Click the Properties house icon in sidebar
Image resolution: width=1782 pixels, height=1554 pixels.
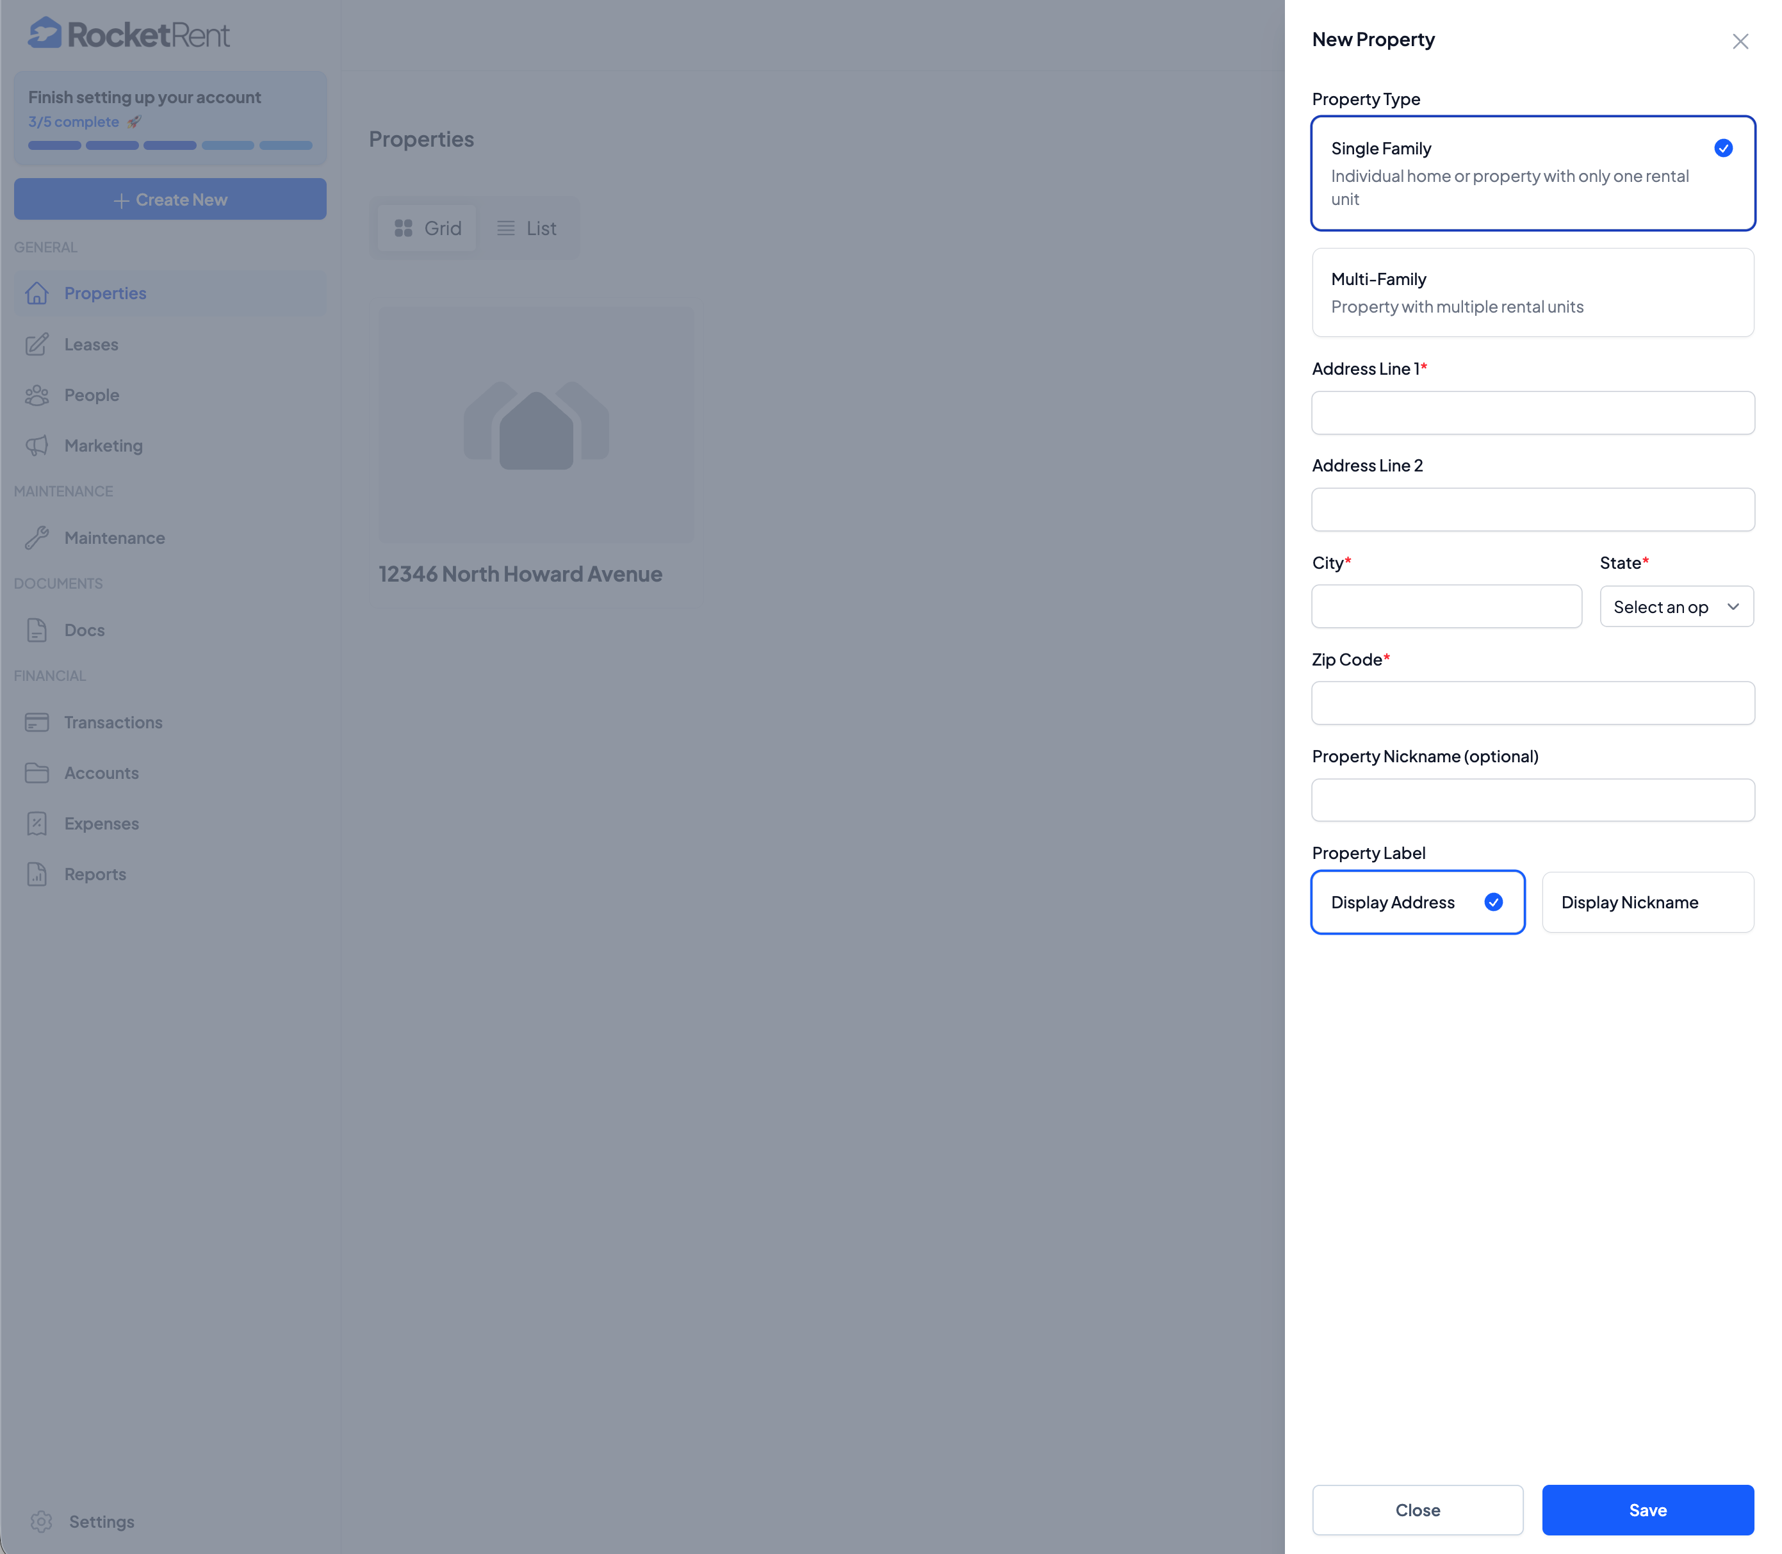pos(37,293)
